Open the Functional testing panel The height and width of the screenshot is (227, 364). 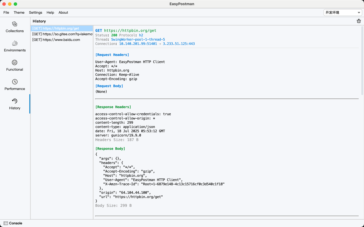(15, 66)
